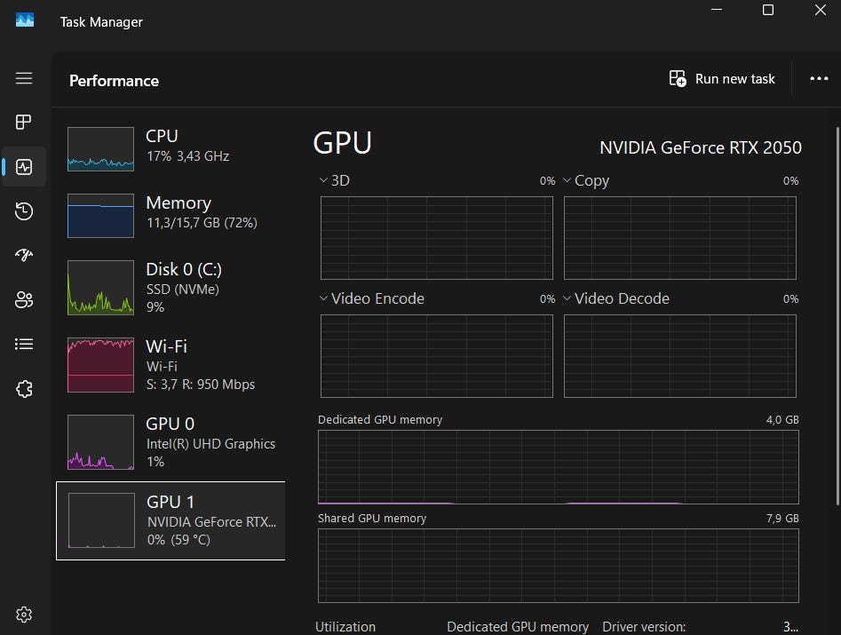This screenshot has height=635, width=841.
Task: Click 11,3/15,7 GB (72%) memory reading
Action: 202,223
